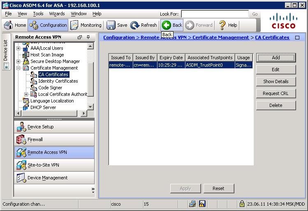Edit the selected CA certificate
This screenshot has width=308, height=211.
[276, 70]
